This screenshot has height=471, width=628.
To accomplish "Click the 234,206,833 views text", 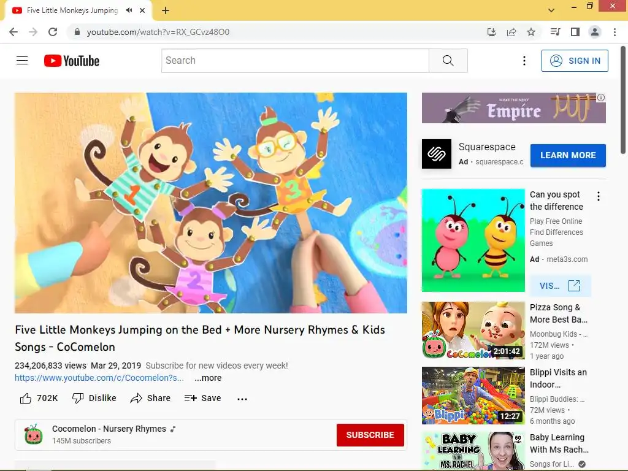I will tap(50, 366).
